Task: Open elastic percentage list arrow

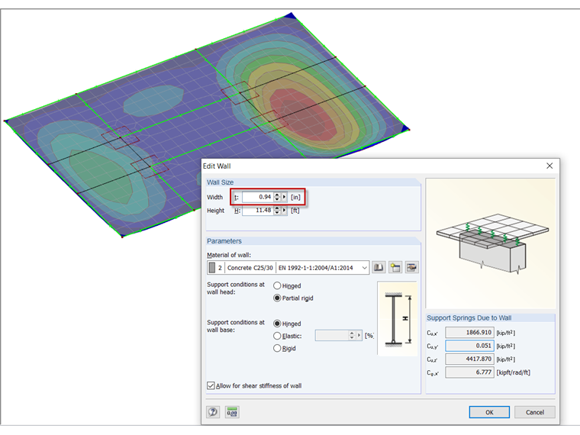Action: [x=359, y=336]
